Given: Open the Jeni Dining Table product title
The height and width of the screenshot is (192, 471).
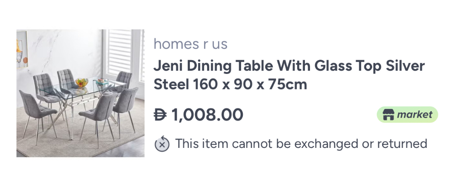Looking at the screenshot, I should (x=289, y=66).
